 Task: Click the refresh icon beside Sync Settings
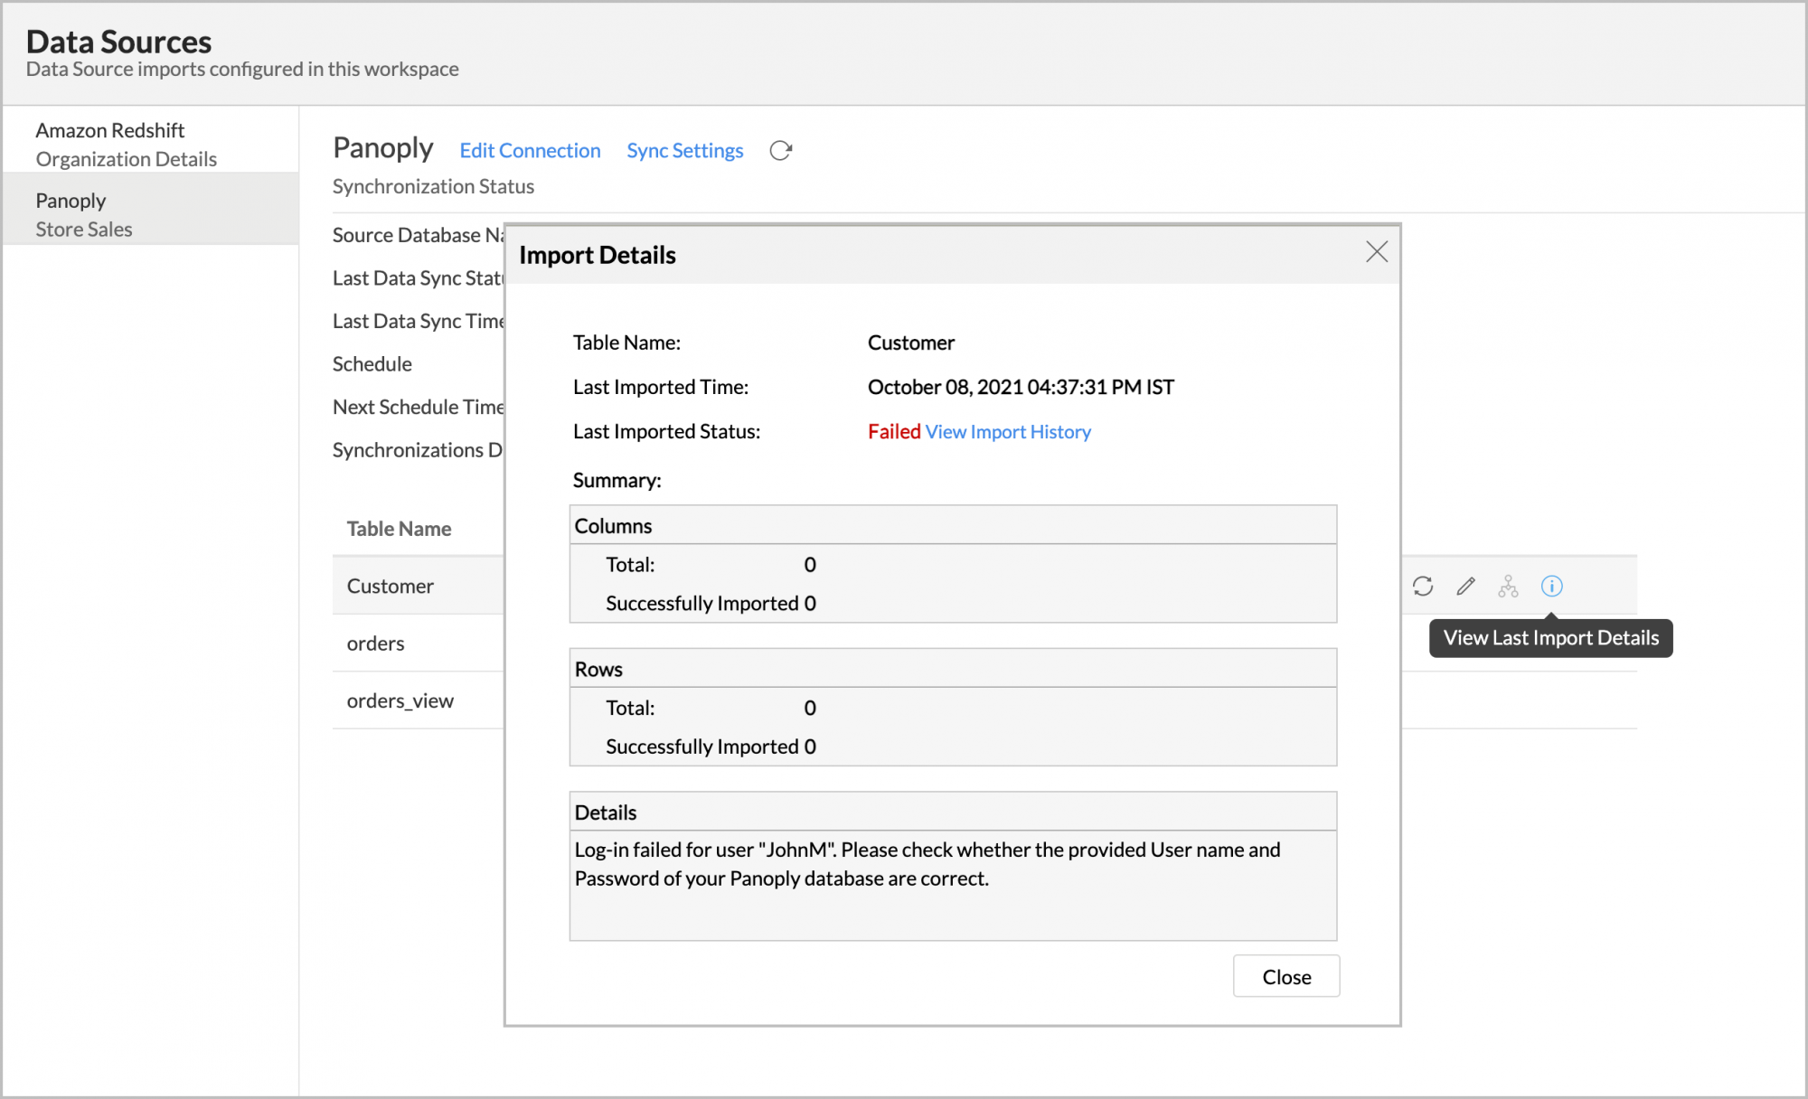[781, 151]
